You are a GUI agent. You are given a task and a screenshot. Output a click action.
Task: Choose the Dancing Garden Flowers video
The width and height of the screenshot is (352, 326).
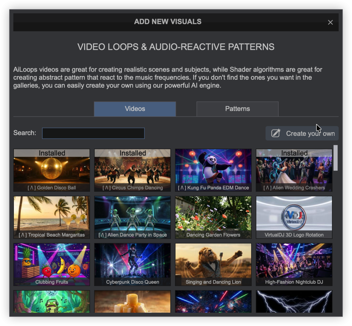pos(213,217)
